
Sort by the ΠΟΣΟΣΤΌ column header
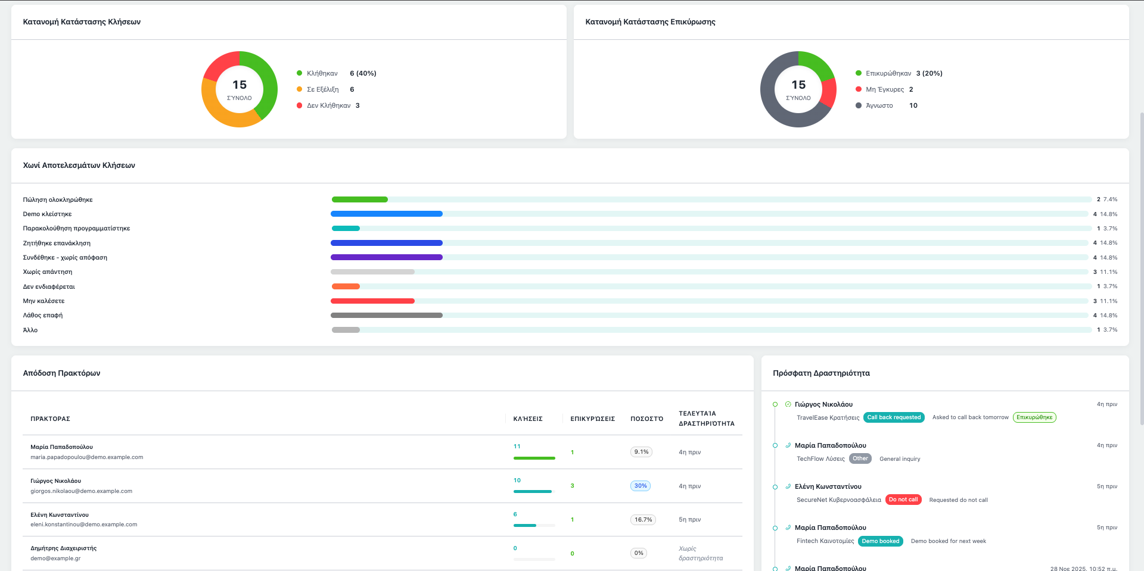[646, 419]
